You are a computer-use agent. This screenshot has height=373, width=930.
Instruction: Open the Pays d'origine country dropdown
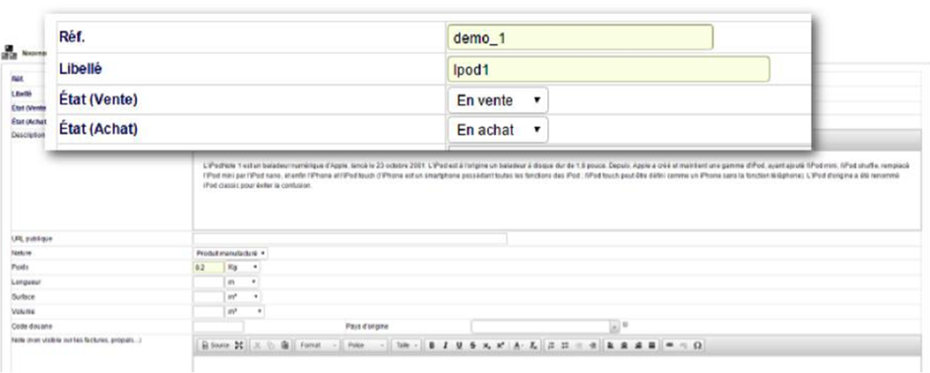545,326
